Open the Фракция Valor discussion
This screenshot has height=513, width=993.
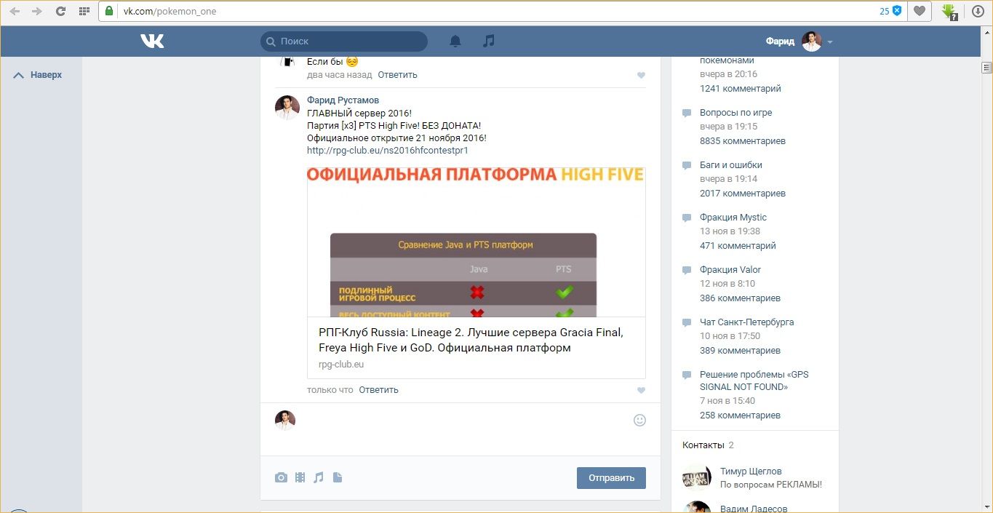tap(730, 270)
